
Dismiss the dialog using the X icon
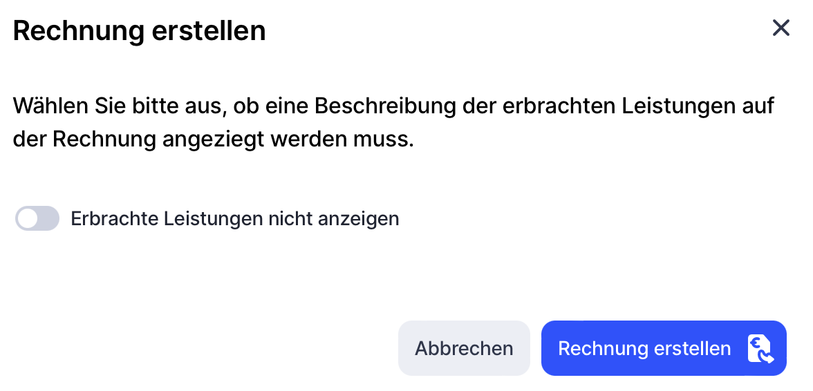click(781, 28)
